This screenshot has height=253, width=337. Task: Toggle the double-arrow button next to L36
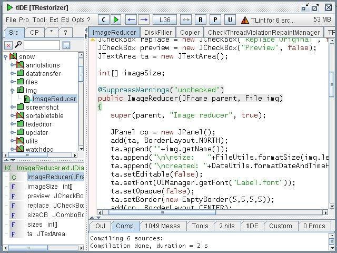(186, 20)
